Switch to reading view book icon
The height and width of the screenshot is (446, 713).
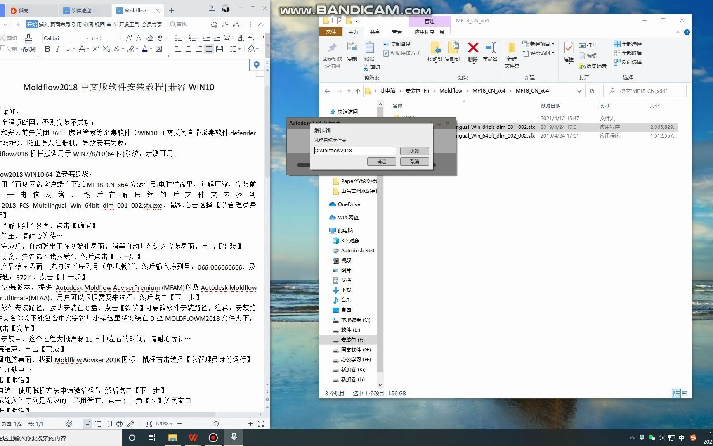point(109,424)
